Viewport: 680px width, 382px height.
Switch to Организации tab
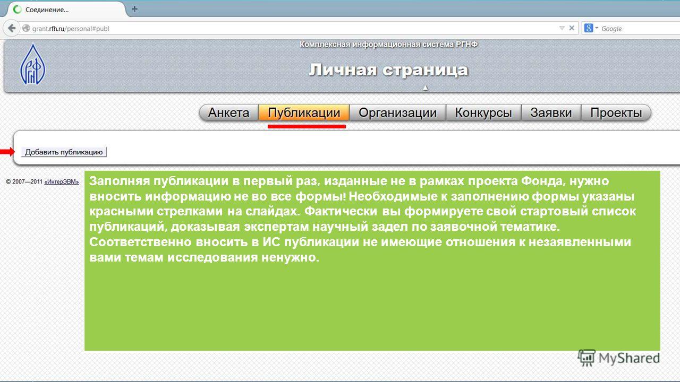coord(397,112)
